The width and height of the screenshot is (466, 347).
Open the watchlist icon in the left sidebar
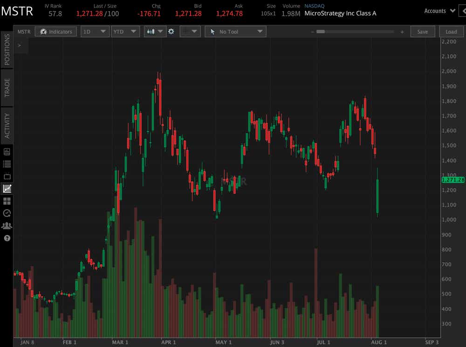pyautogui.click(x=7, y=163)
